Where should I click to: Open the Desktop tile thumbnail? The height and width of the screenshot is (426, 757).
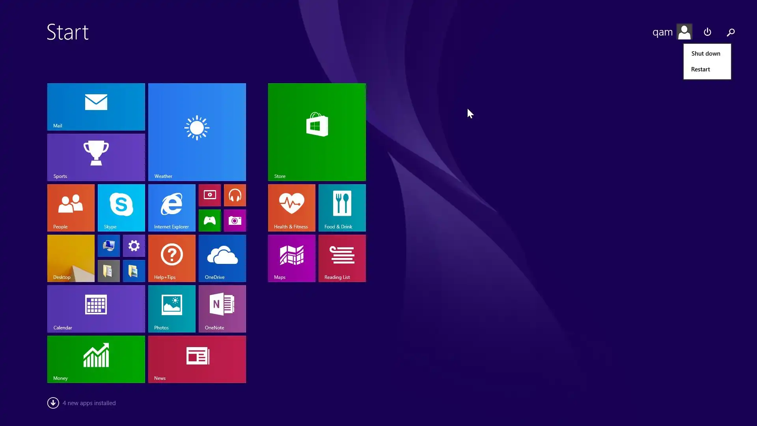tap(71, 258)
